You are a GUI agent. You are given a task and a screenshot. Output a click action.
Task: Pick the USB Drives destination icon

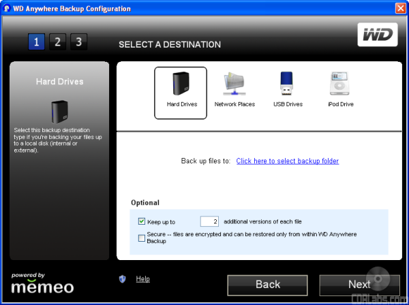[x=288, y=84]
